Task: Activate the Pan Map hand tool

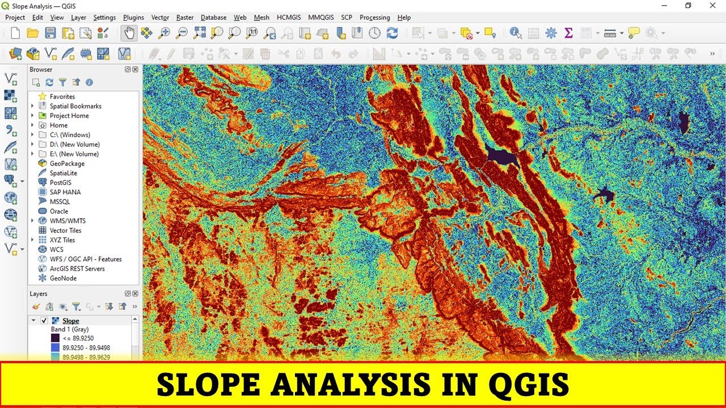Action: [x=129, y=33]
